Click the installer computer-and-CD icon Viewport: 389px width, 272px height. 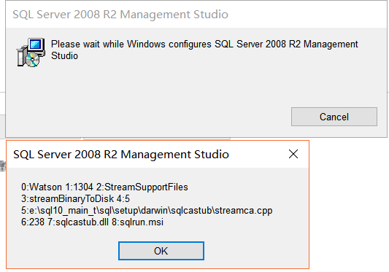(31, 53)
